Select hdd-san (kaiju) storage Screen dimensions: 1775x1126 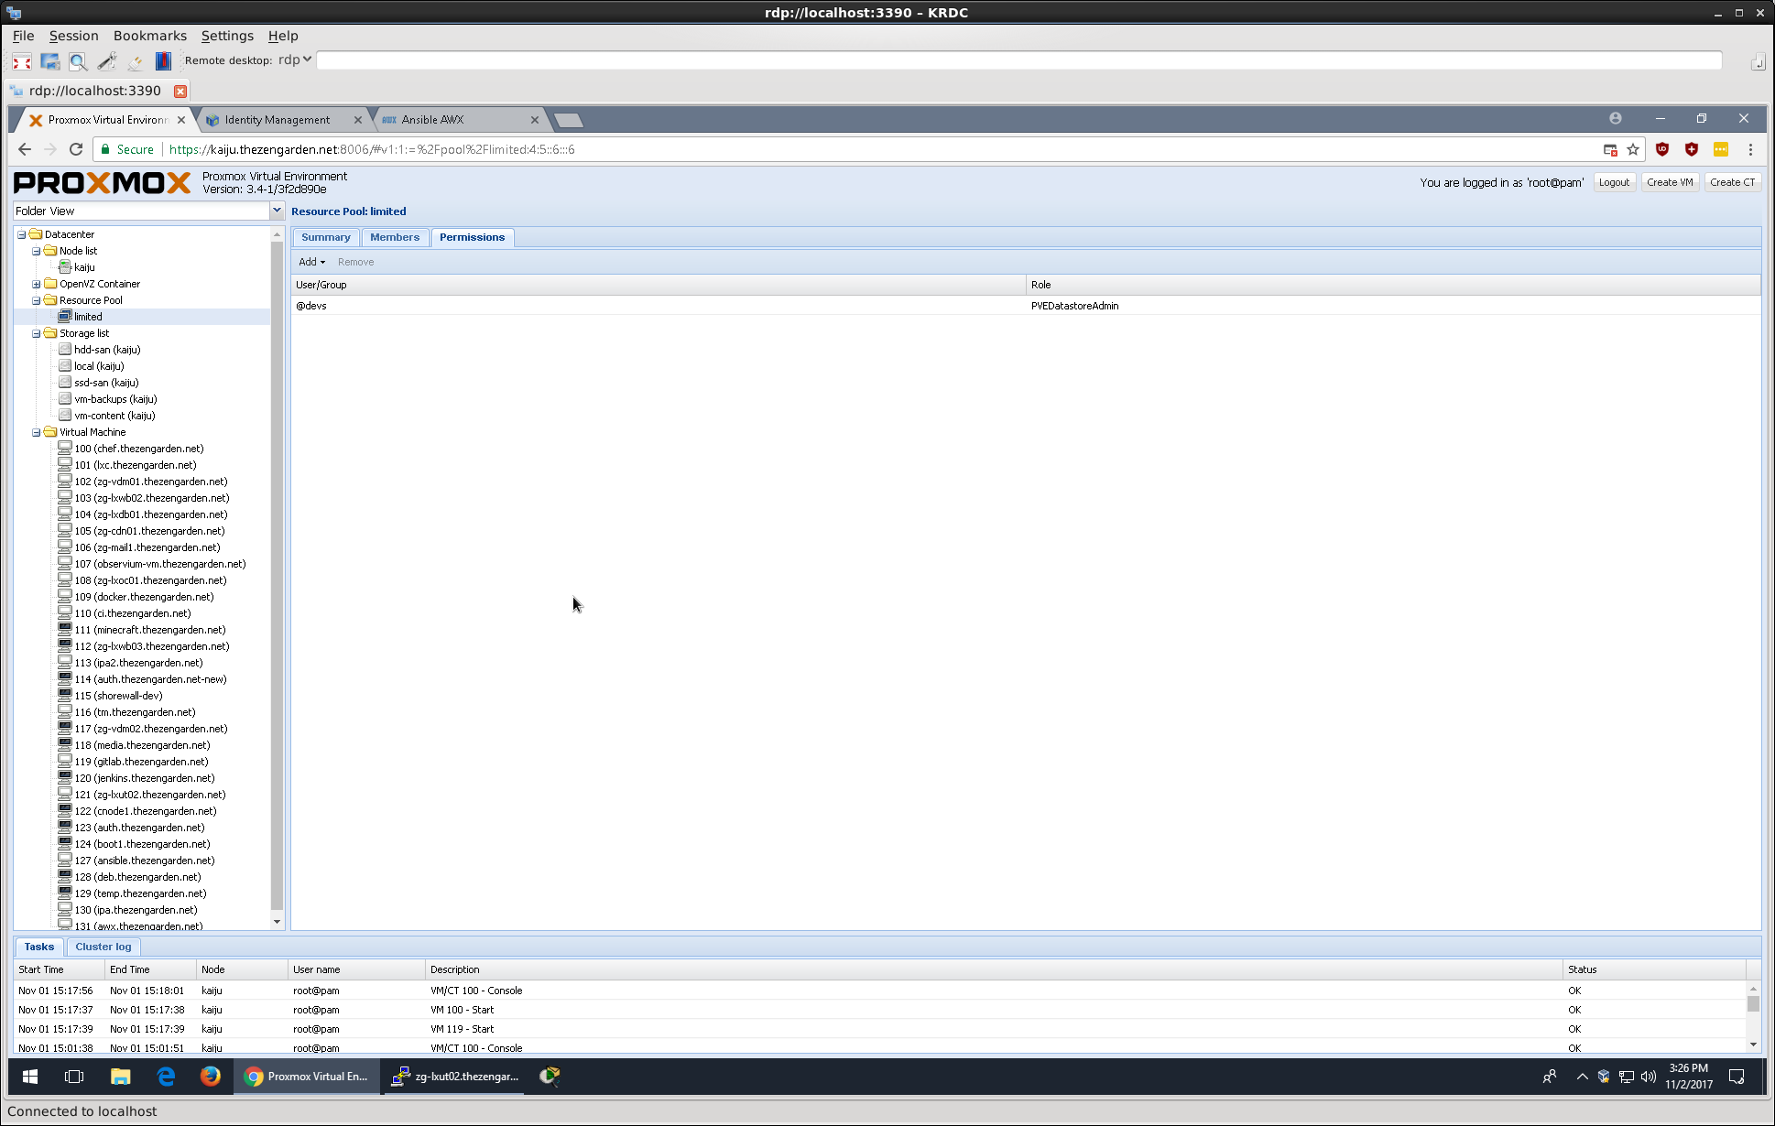point(107,350)
